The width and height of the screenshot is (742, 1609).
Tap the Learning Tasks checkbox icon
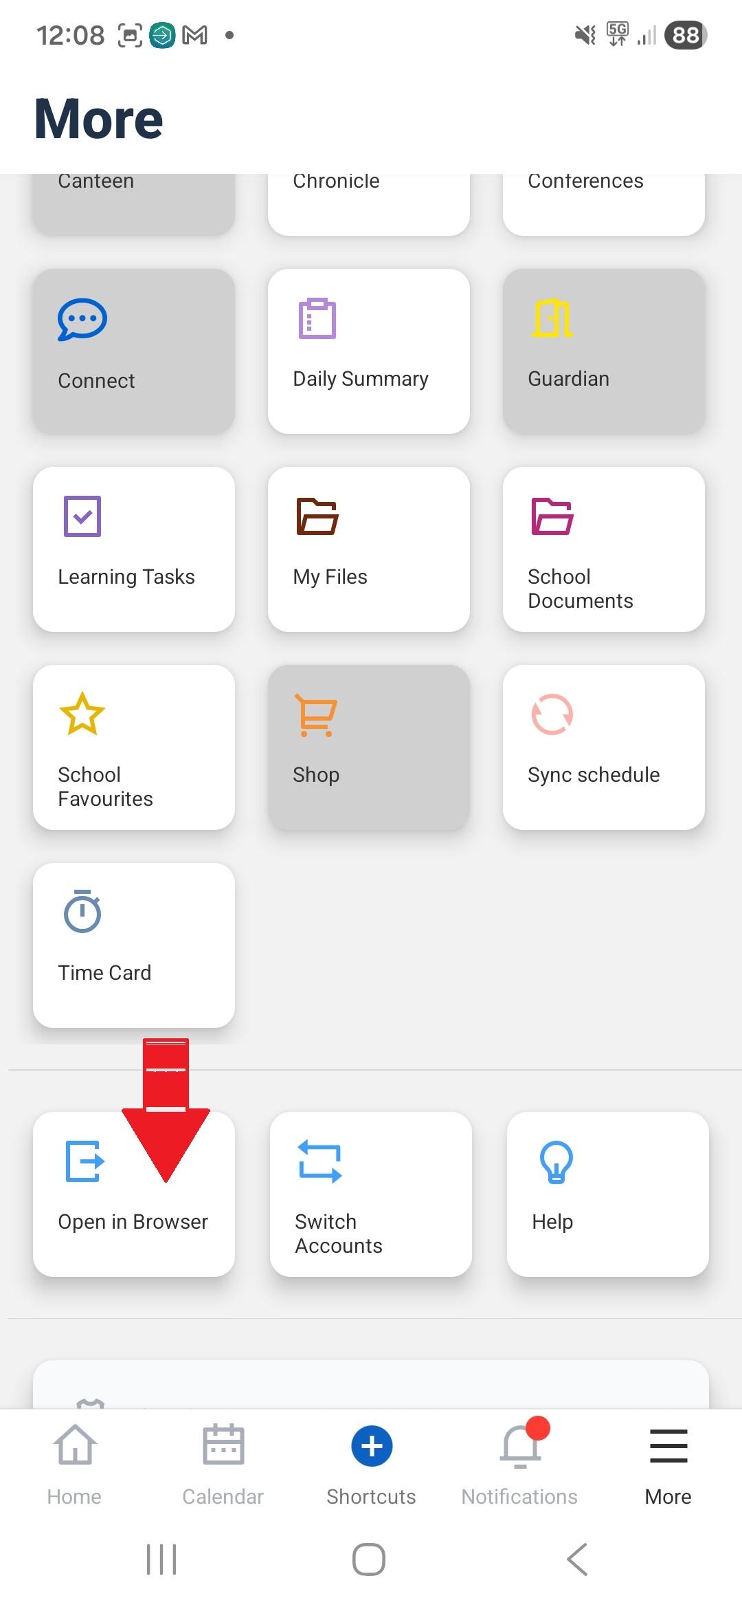coord(82,516)
